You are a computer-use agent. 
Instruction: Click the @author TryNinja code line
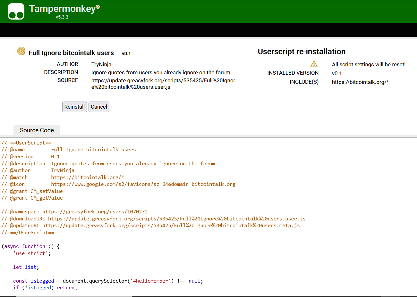[x=38, y=170]
